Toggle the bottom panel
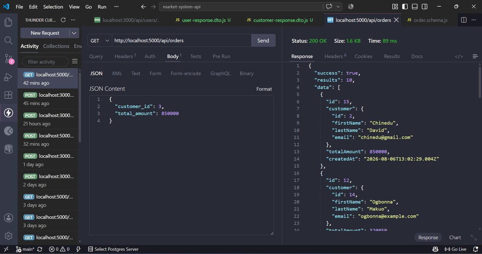The height and width of the screenshot is (254, 482). [x=415, y=7]
